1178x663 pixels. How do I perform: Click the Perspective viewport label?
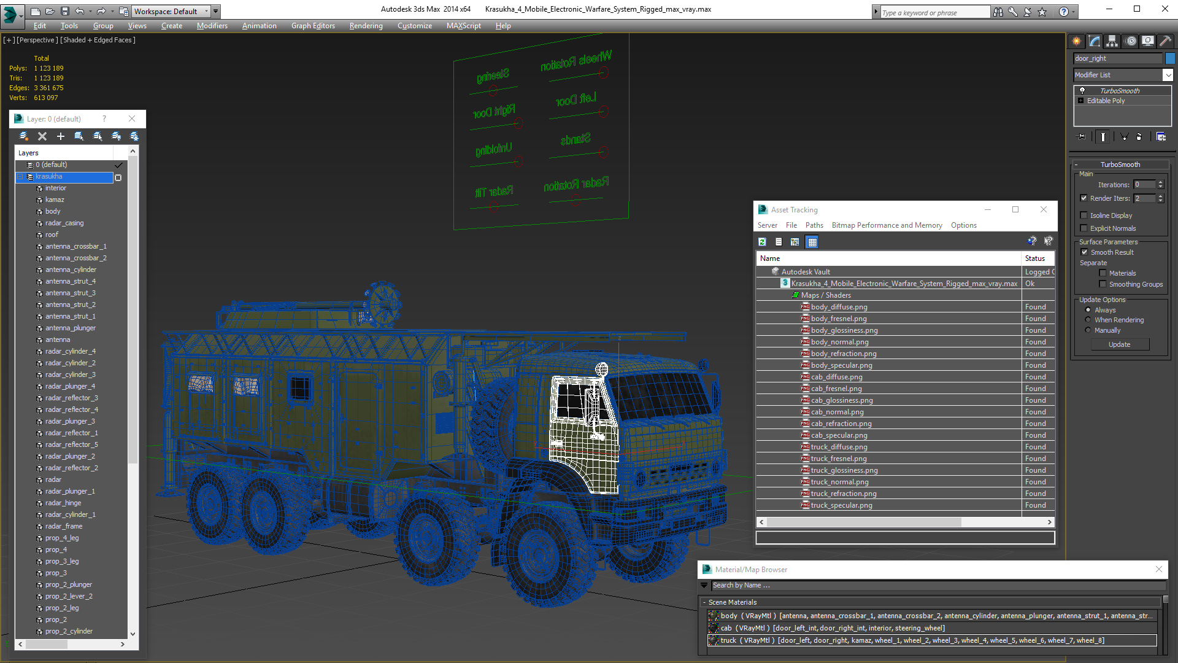(37, 40)
